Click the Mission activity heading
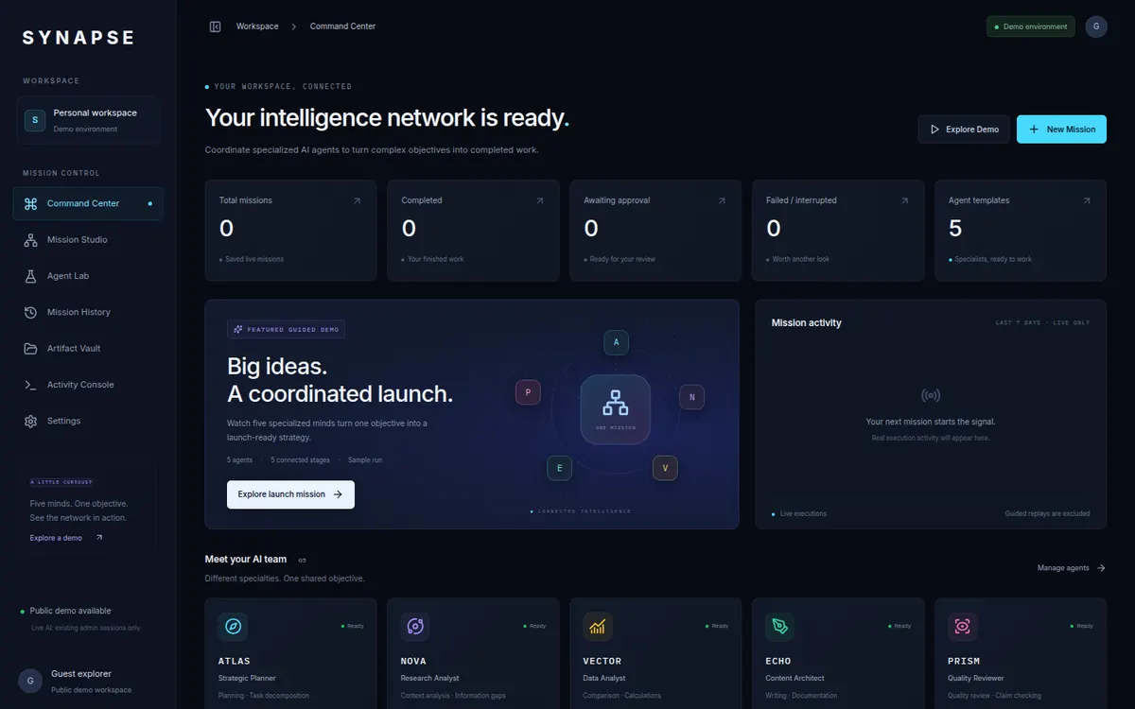 807,323
